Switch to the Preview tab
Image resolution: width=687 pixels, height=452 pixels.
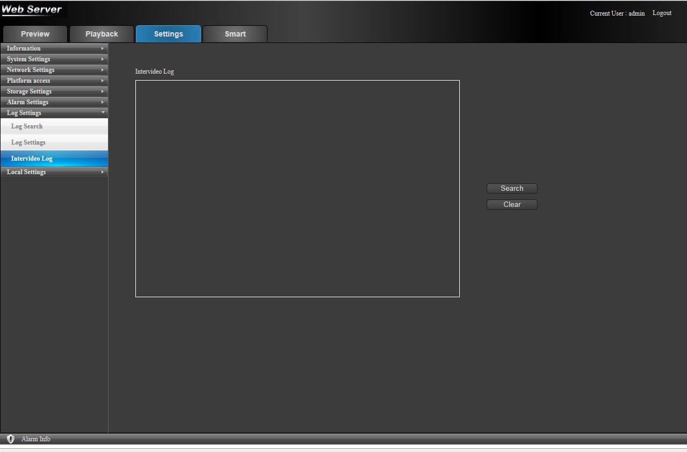click(35, 34)
